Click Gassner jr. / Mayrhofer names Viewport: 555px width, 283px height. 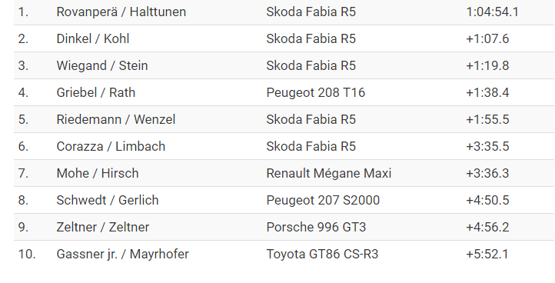(x=122, y=254)
